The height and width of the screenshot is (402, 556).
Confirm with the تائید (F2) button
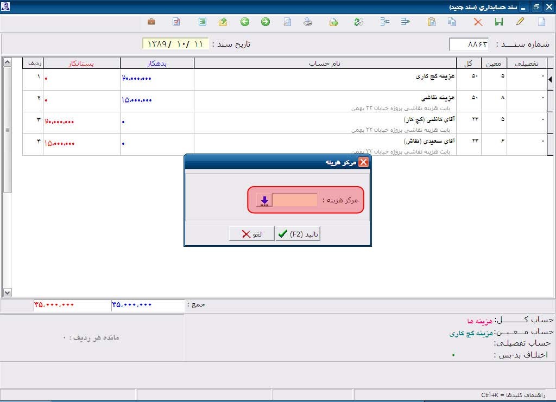296,233
